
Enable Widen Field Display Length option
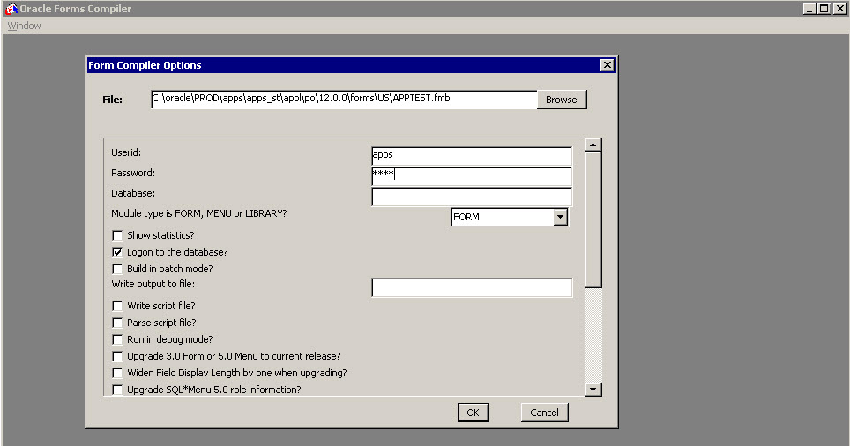117,373
